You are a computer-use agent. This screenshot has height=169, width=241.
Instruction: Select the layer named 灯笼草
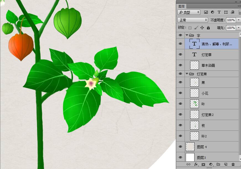coord(207,55)
